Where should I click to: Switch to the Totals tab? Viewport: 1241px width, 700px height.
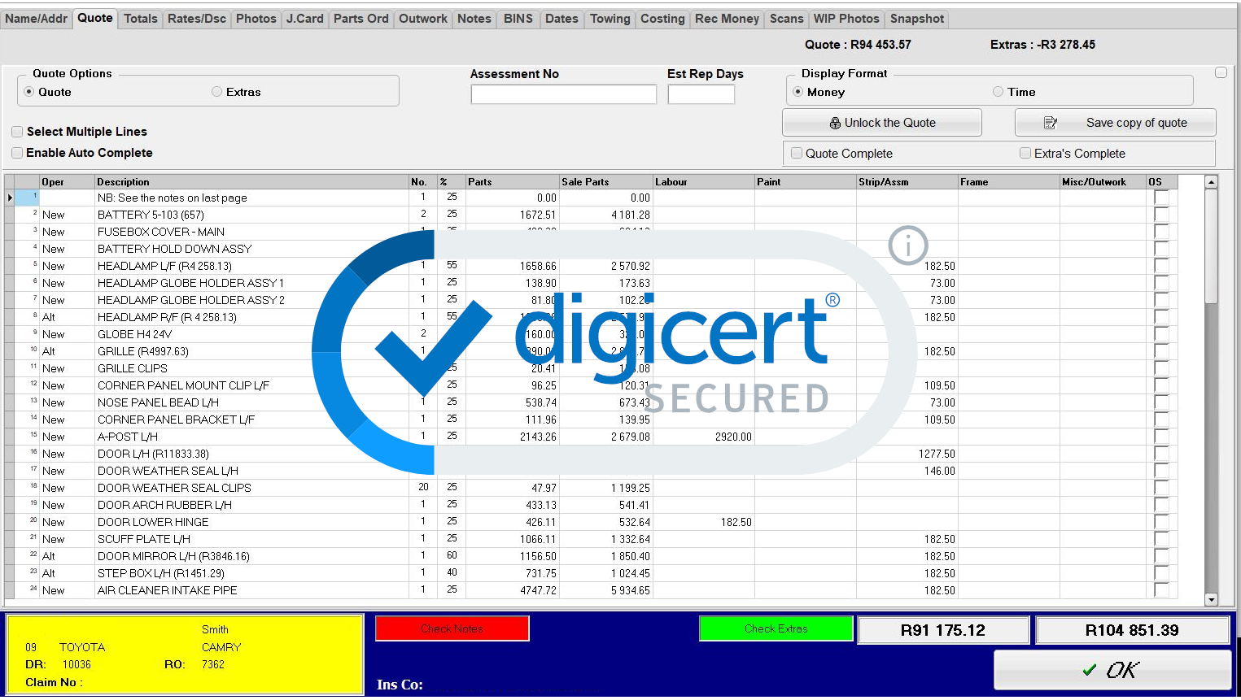141,19
